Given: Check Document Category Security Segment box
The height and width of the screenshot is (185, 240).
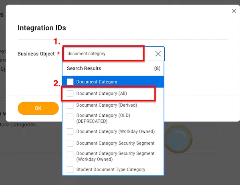Looking at the screenshot, I should click(70, 143).
